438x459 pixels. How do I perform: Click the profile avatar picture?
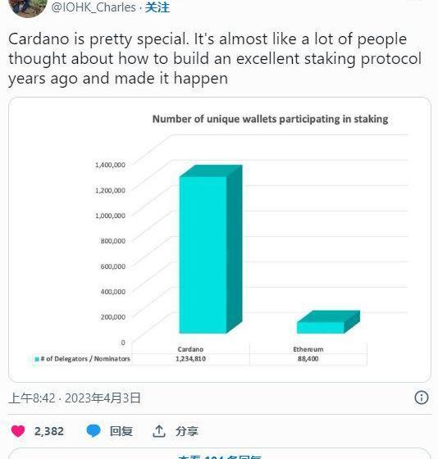[x=28, y=7]
